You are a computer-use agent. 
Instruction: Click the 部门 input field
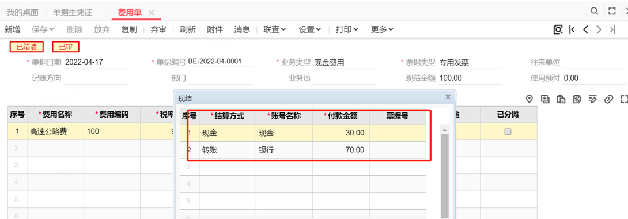[220, 78]
